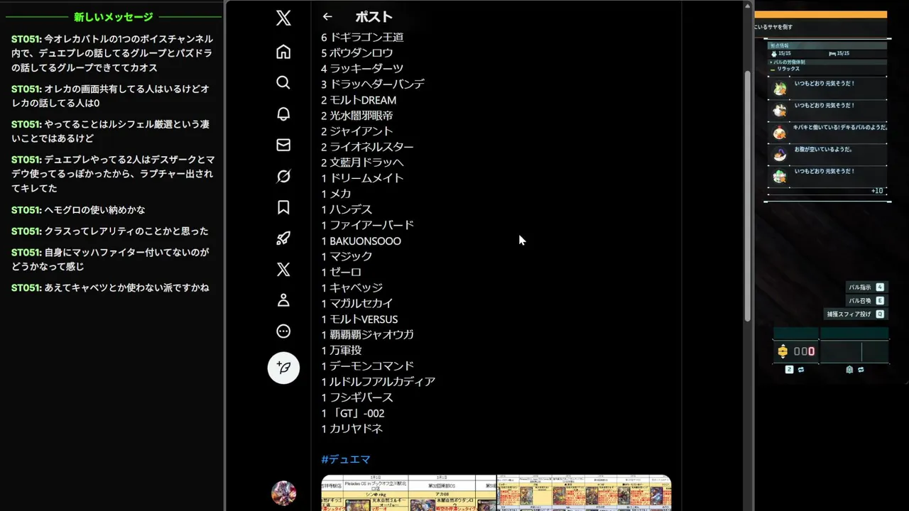The image size is (909, 511).
Task: Click the line '2 モルトDREAM'
Action: click(359, 100)
